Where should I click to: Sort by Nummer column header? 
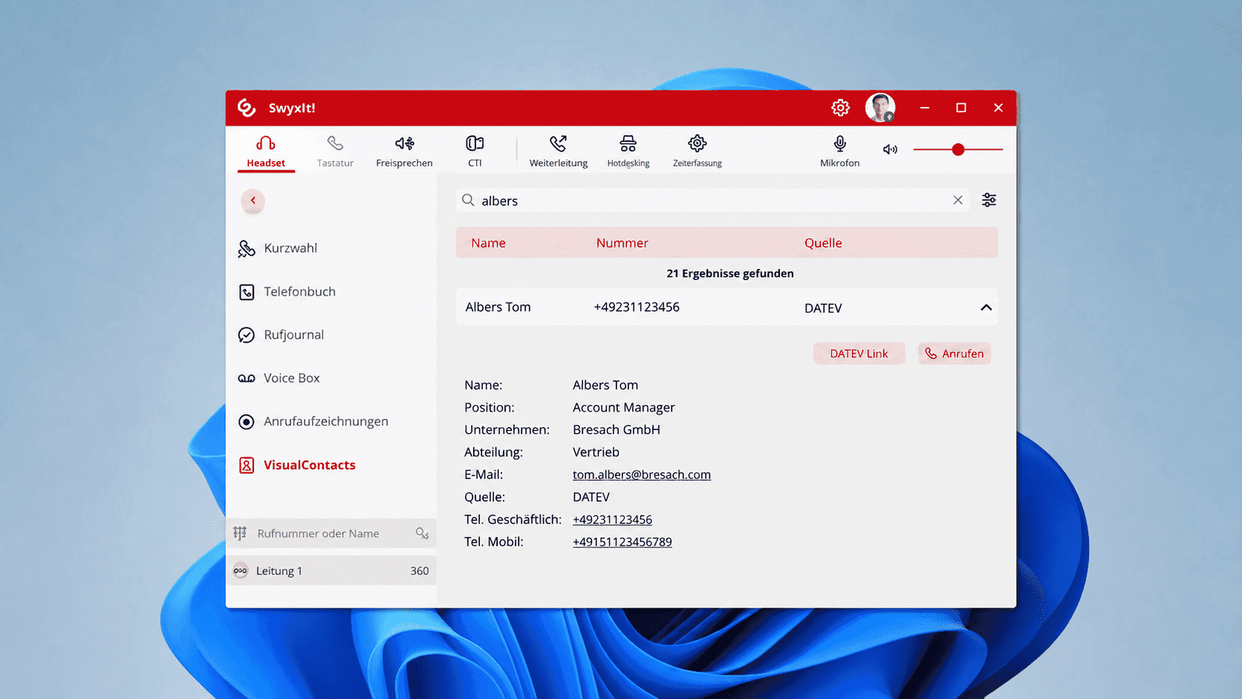[x=622, y=243]
